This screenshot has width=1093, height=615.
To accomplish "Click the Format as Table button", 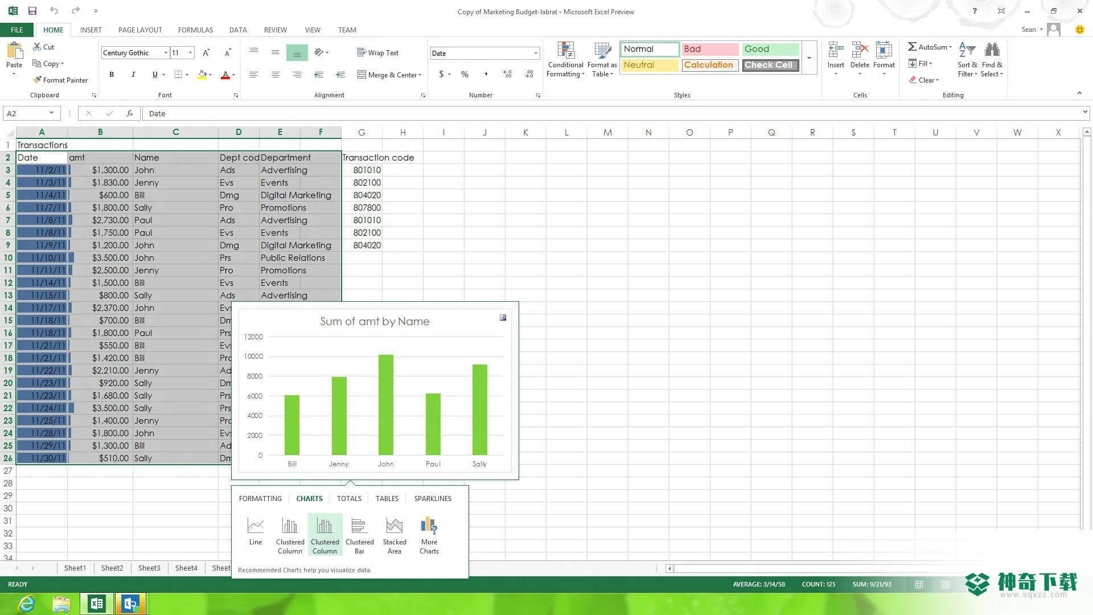I will click(x=602, y=60).
